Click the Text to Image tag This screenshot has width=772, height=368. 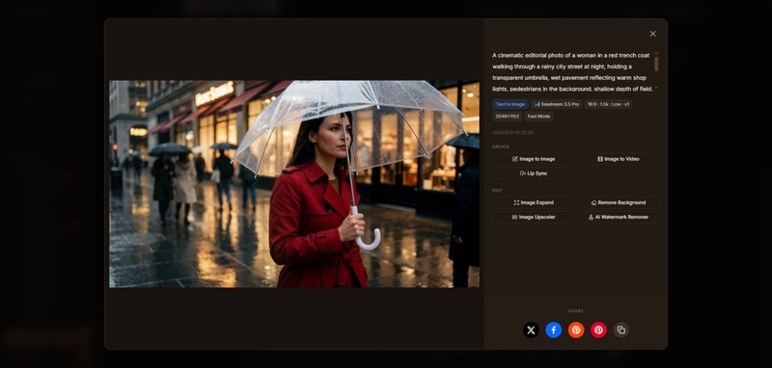510,104
